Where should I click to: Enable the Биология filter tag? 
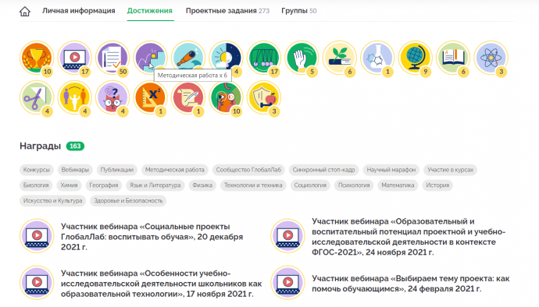point(36,185)
